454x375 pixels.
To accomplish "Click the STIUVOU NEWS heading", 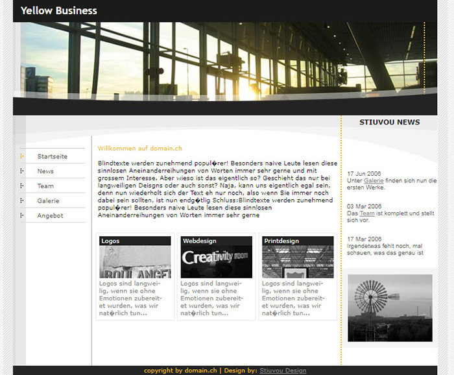I will (389, 122).
